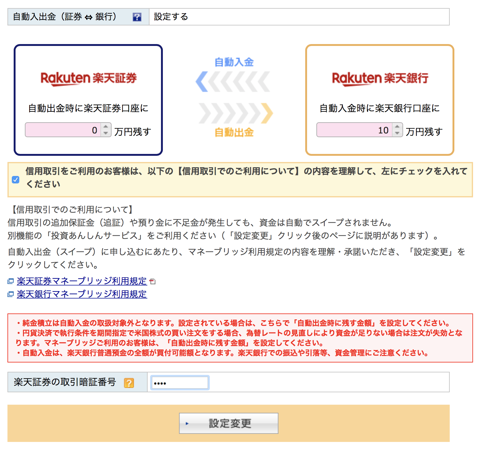Click the 自動入出金（証券⇔銀行） label
Image resolution: width=478 pixels, height=450 pixels.
[x=65, y=17]
